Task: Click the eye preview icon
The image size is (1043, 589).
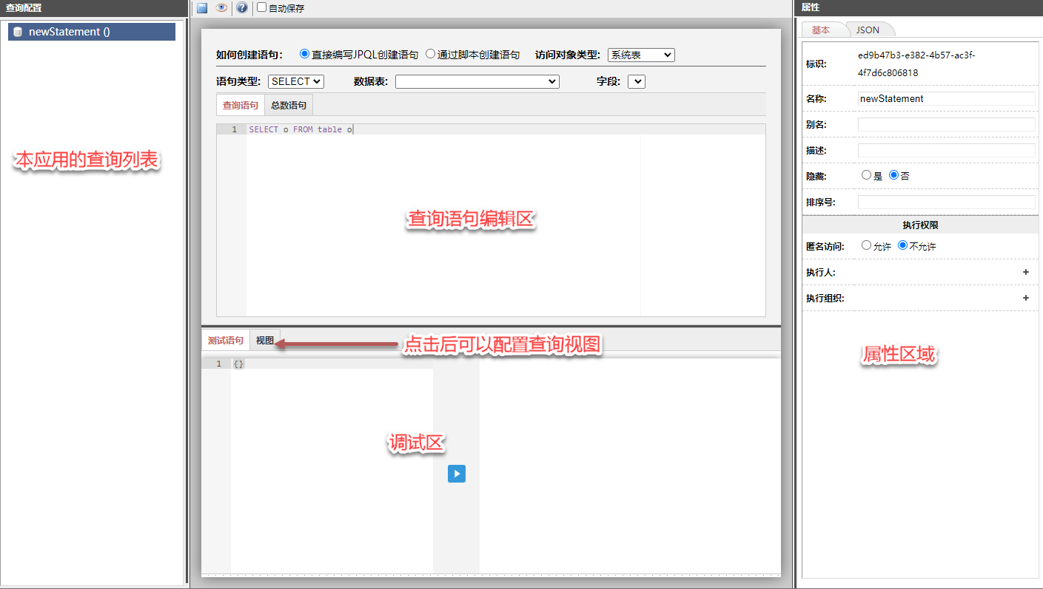Action: [221, 8]
